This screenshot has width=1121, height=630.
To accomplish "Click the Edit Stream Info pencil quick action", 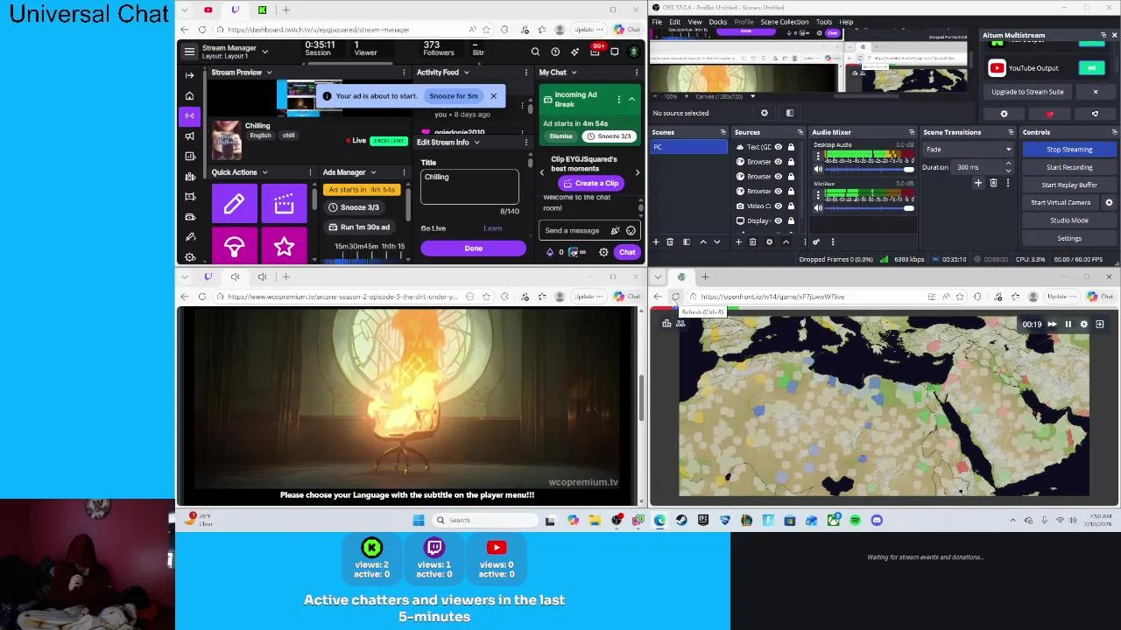I will 234,204.
